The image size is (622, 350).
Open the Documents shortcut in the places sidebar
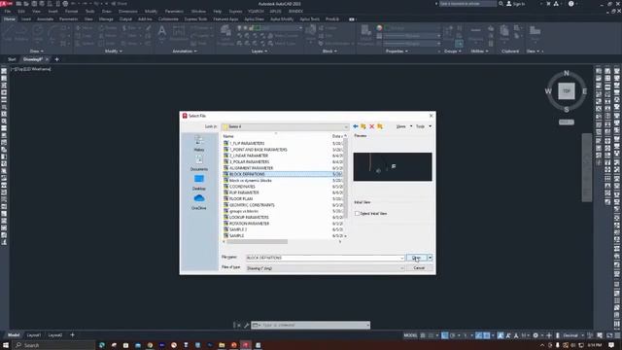click(199, 162)
